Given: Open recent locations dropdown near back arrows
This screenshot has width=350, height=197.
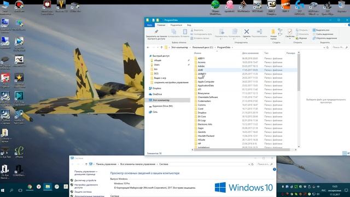Looking at the screenshot, I should [x=158, y=48].
